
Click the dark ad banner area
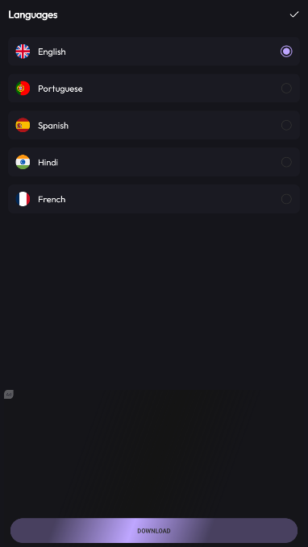154,452
